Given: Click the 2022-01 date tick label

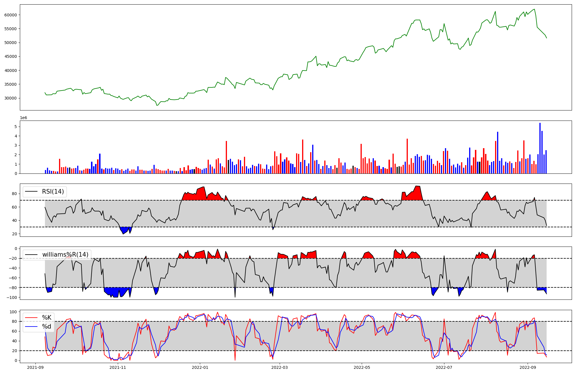Looking at the screenshot, I should 200,367.
